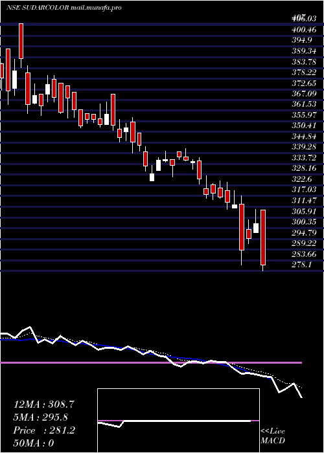Click the 5MA : 295.8 readout

(x=42, y=417)
